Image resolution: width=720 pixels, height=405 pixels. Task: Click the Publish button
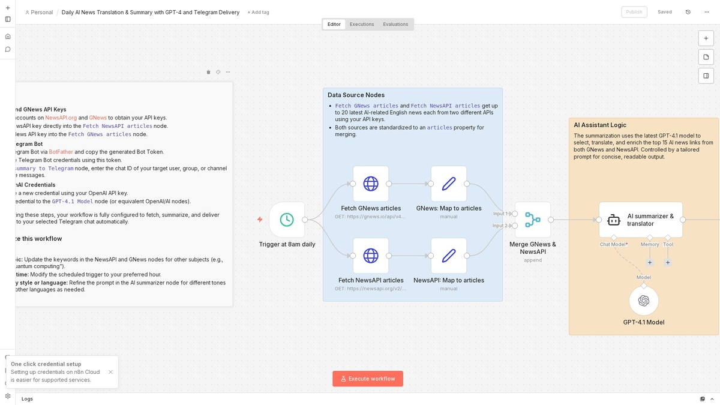click(634, 12)
